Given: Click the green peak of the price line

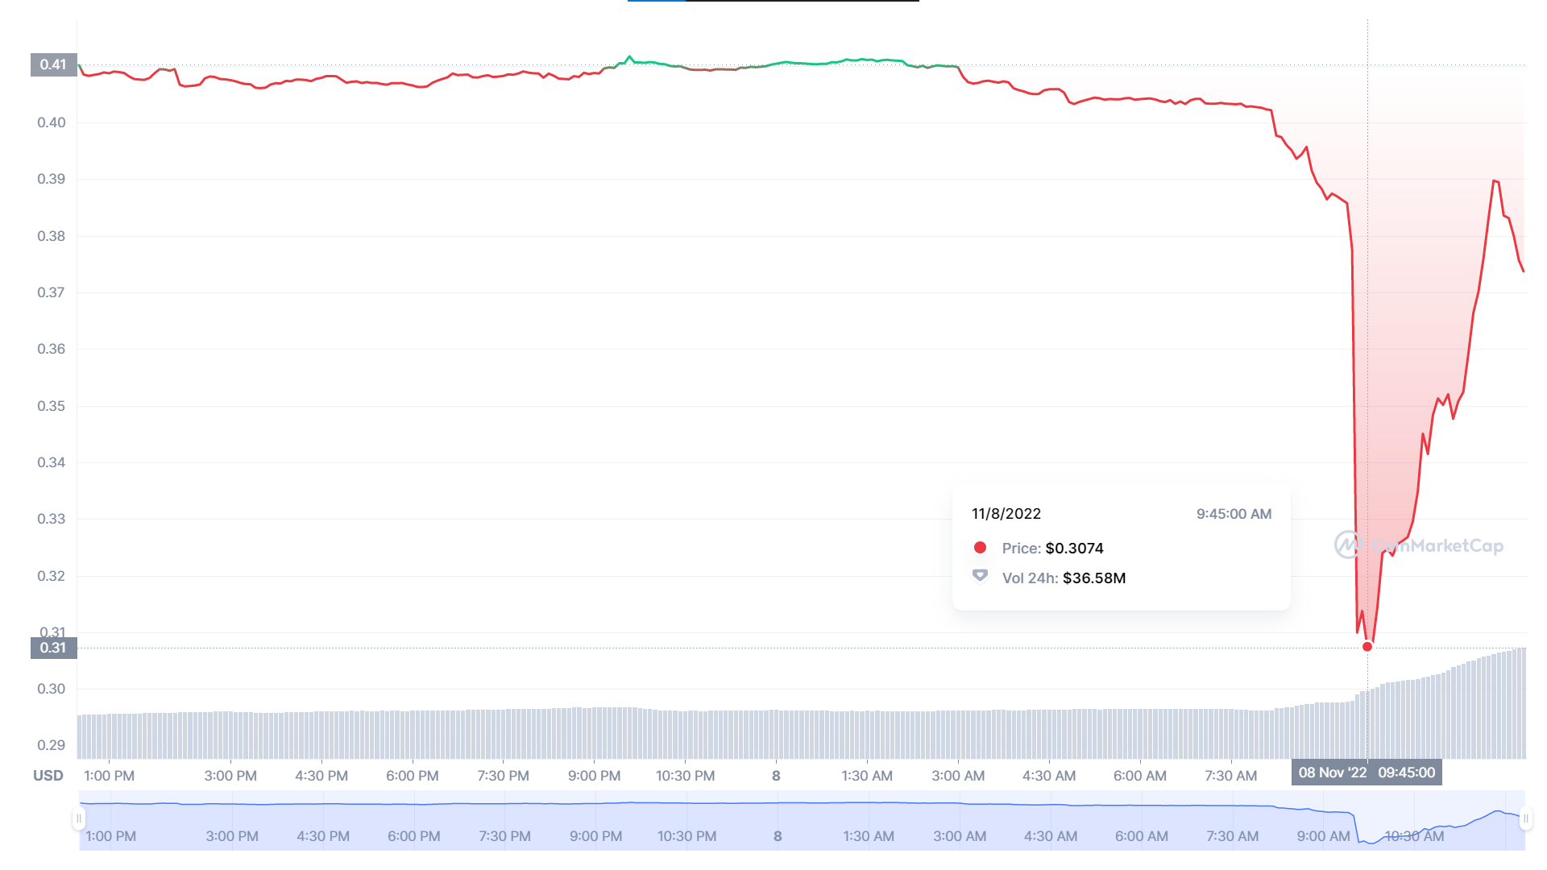Looking at the screenshot, I should tap(629, 57).
